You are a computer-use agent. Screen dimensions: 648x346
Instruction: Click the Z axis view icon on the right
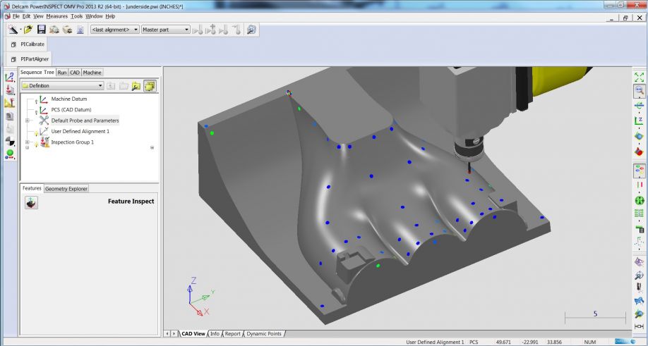pyautogui.click(x=639, y=121)
